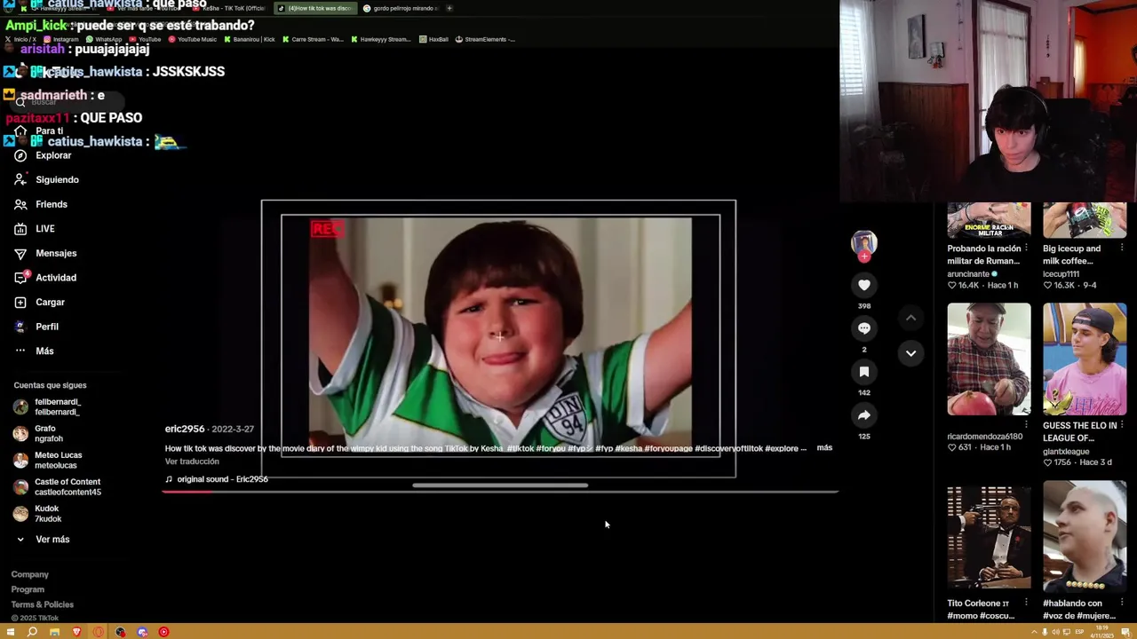The height and width of the screenshot is (639, 1137).
Task: Go to Friends in the sidebar
Action: coord(41,204)
